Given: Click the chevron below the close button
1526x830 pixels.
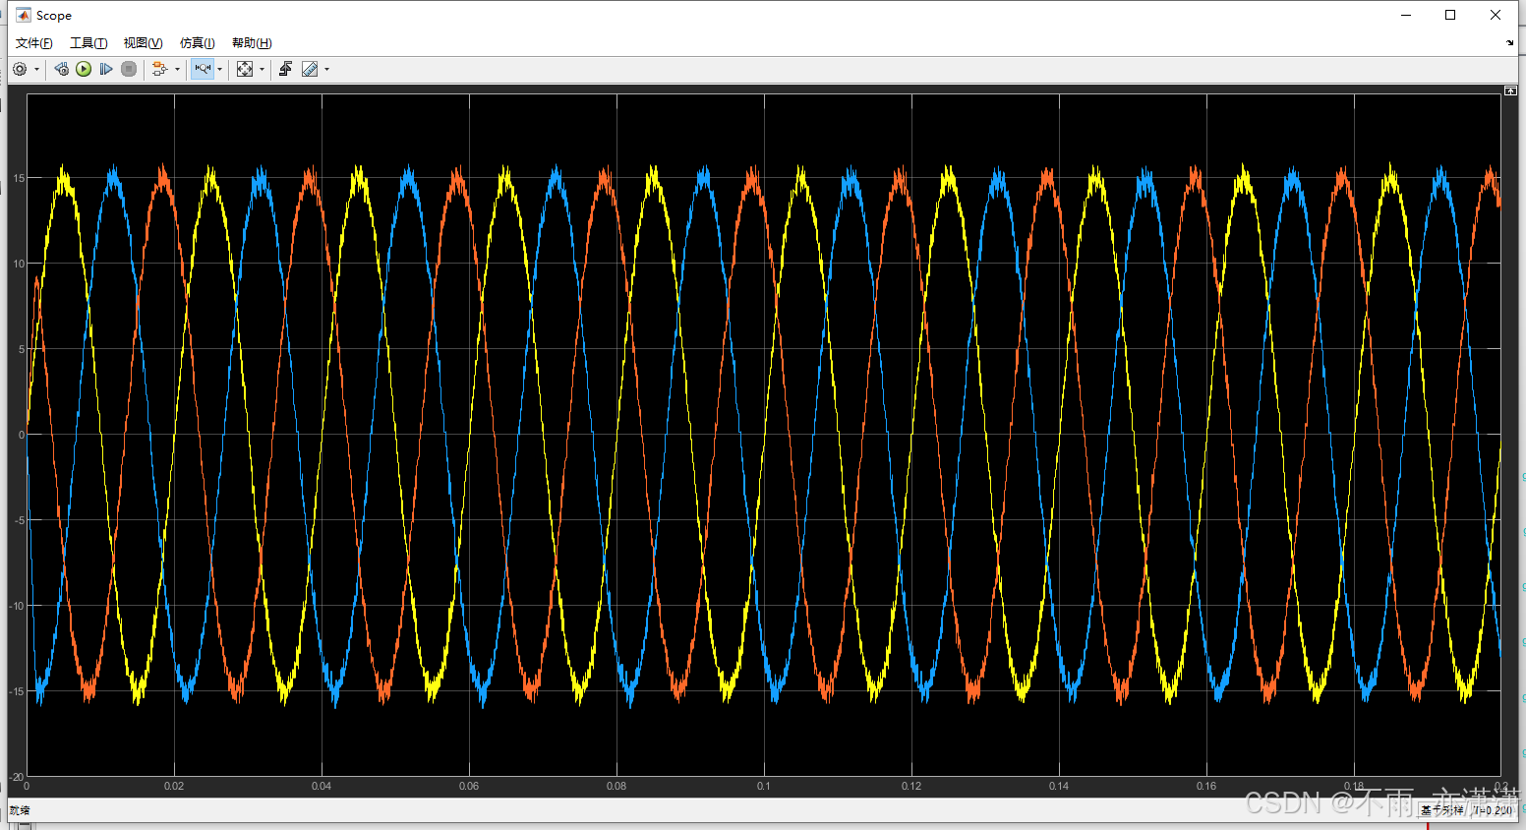Looking at the screenshot, I should [x=1508, y=42].
